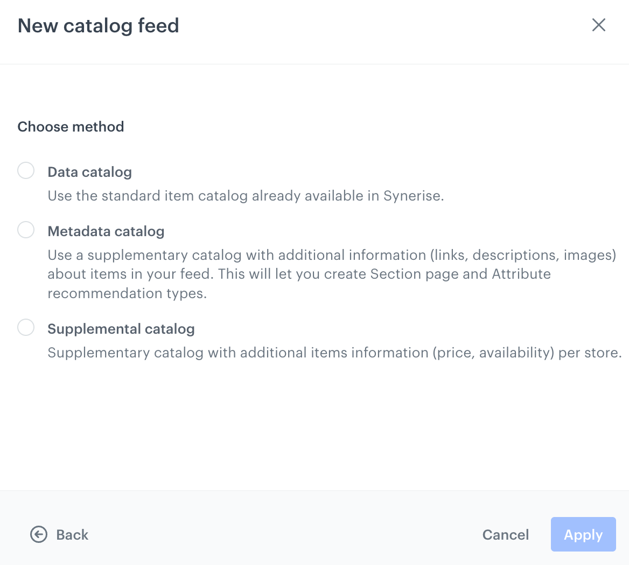Screen dimensions: 629x565
Task: Click Cancel to abort the feed creation
Action: 505,534
